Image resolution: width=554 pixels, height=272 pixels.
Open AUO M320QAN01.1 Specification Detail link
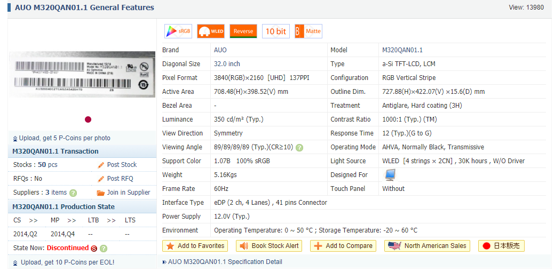pyautogui.click(x=225, y=262)
